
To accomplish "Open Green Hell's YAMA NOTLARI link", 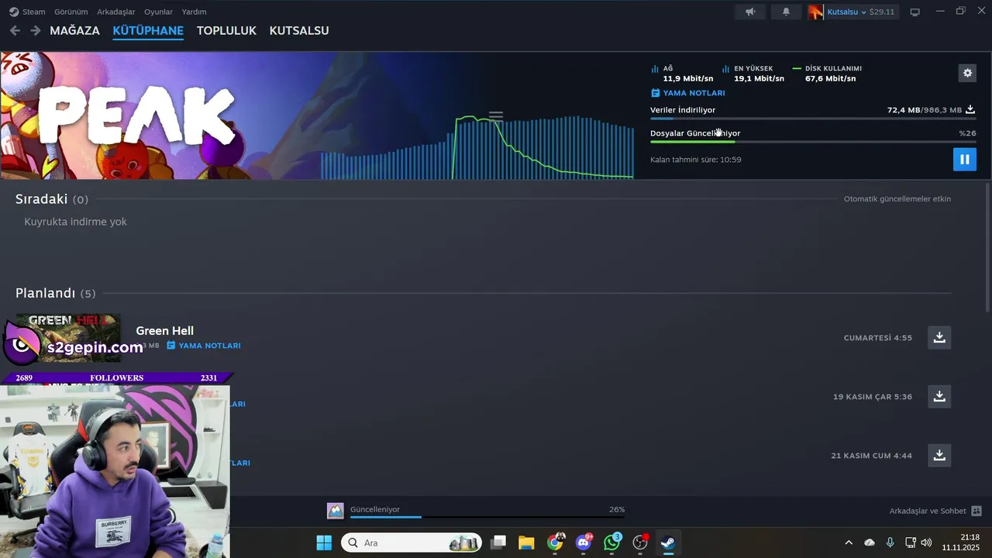I will point(204,346).
